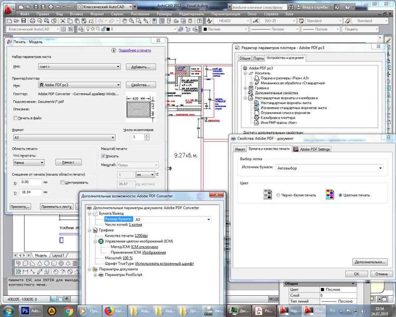396x317 pixels.
Task: Click OK in Adobe PDF properties
Action: click(356, 274)
